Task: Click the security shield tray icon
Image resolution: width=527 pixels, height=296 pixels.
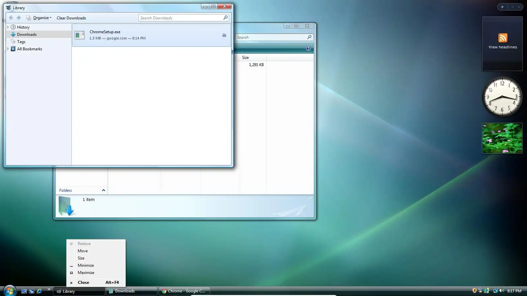Action: click(474, 291)
